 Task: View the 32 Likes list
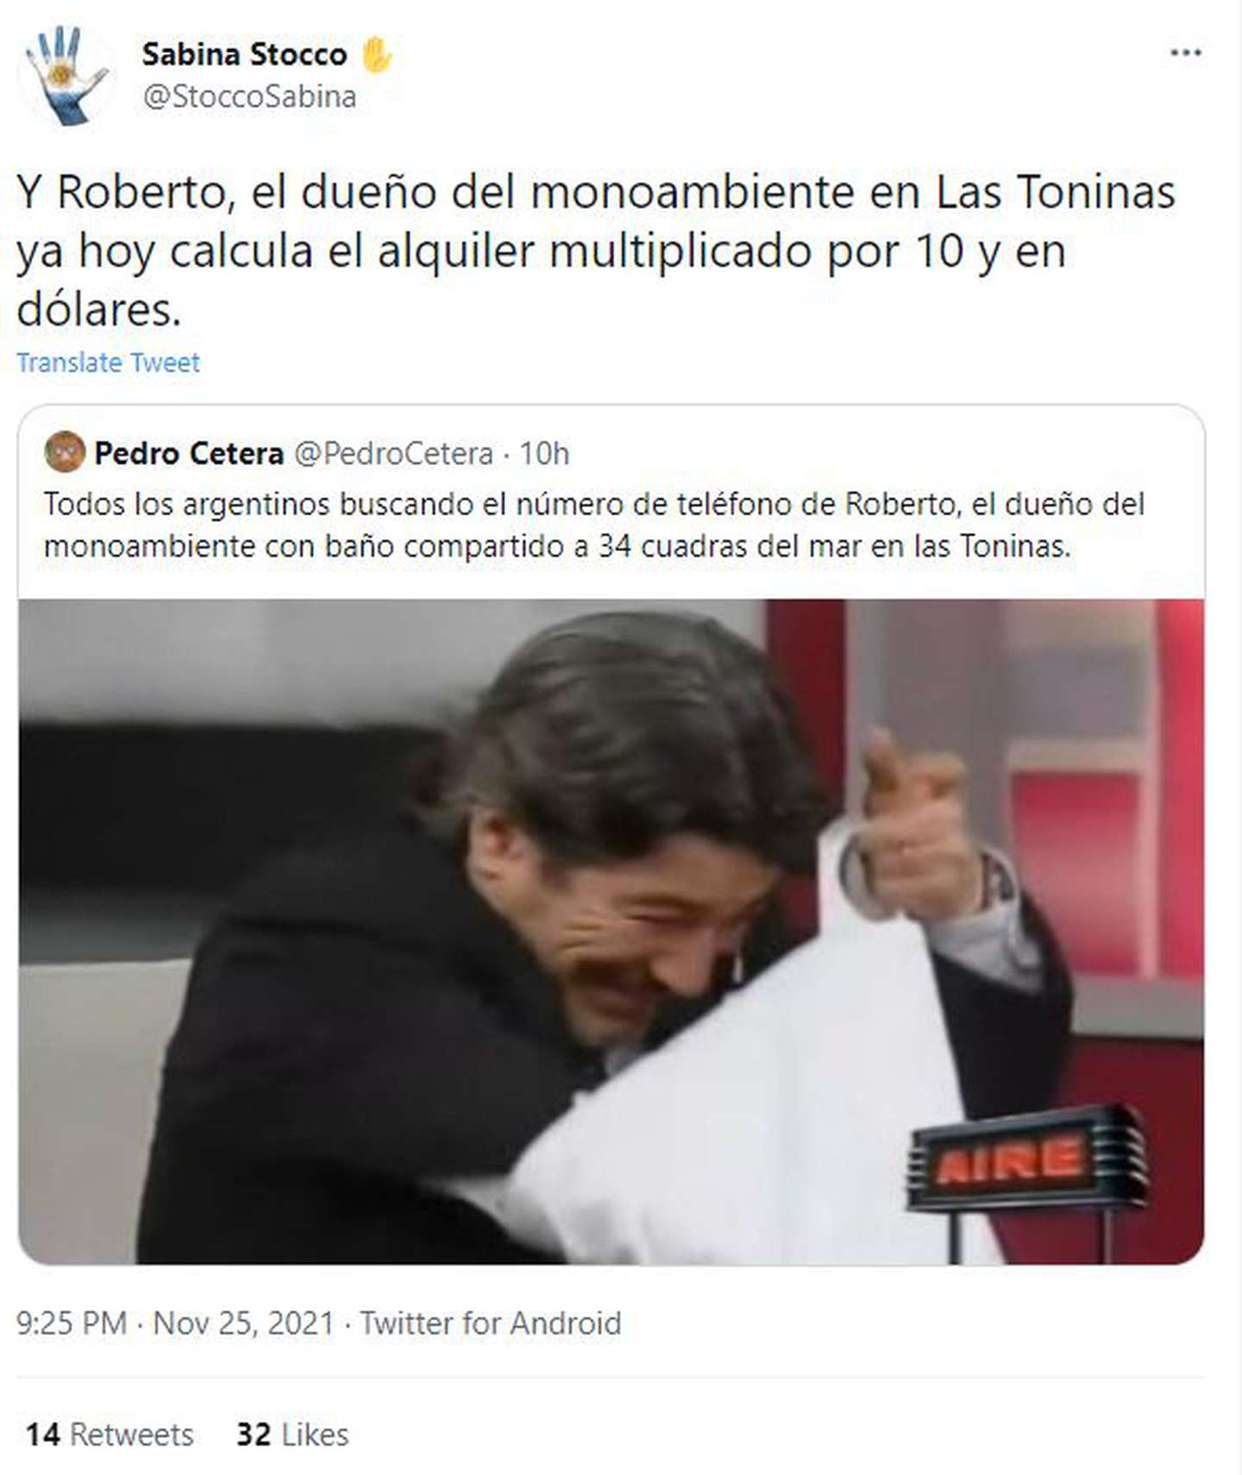point(292,1434)
